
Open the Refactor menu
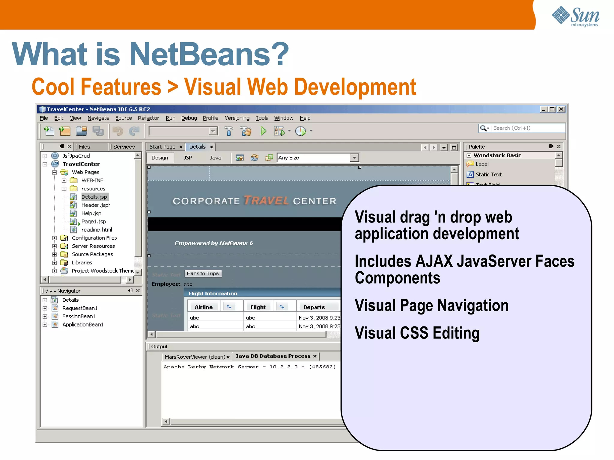pyautogui.click(x=148, y=118)
